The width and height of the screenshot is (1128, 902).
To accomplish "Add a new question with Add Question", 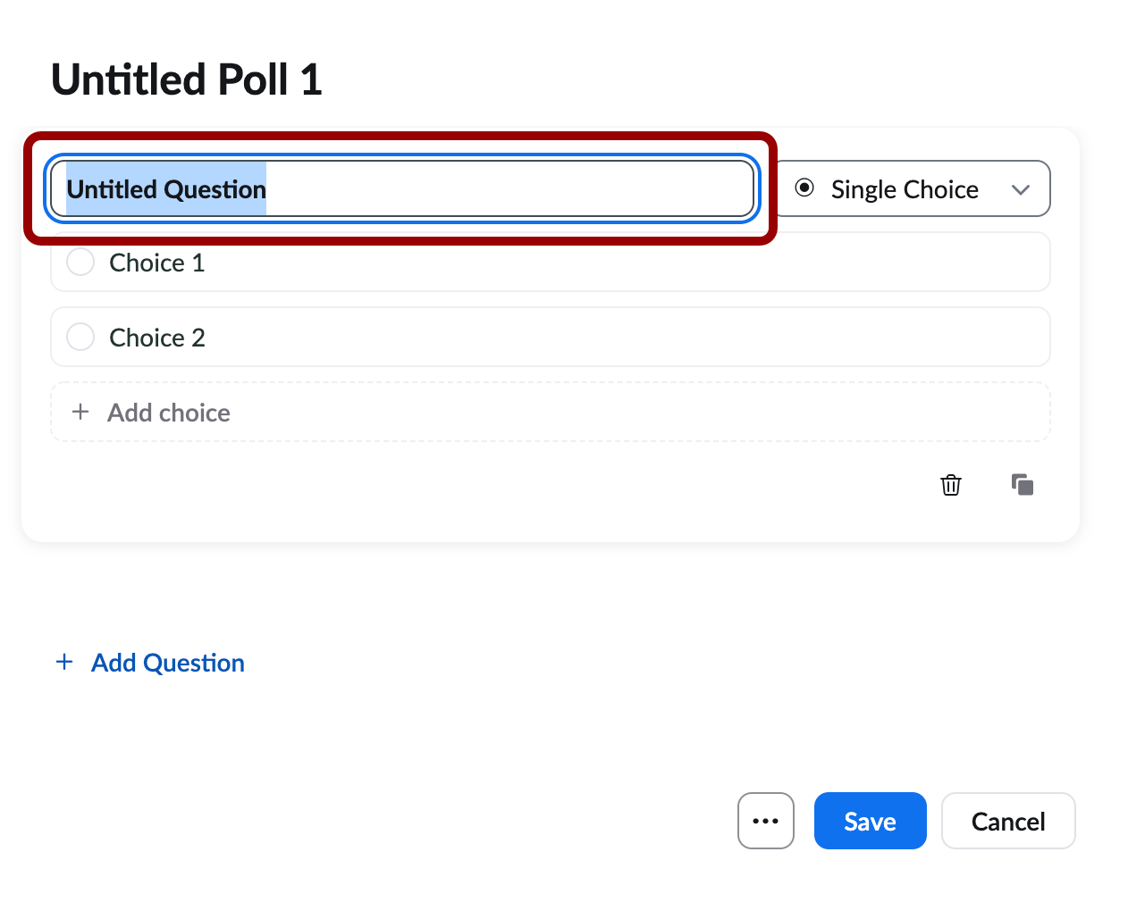I will coord(166,662).
